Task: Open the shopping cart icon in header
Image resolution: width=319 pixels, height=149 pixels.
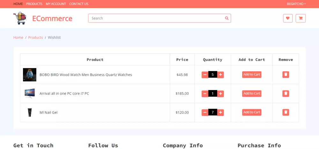Action: [300, 18]
